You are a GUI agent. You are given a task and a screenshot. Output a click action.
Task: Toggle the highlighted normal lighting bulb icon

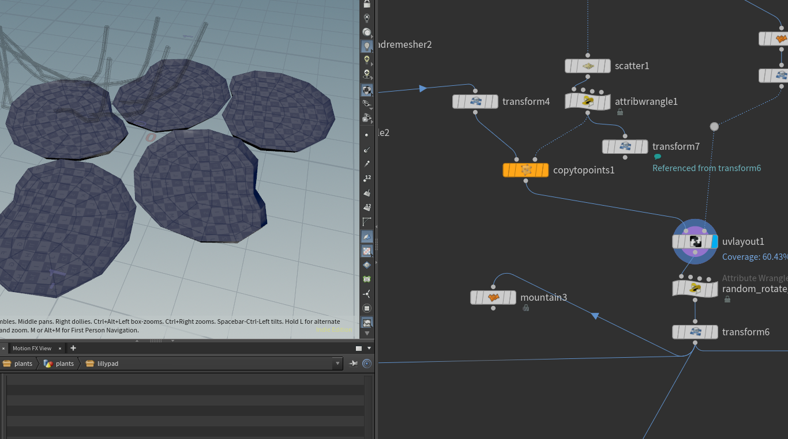367,46
